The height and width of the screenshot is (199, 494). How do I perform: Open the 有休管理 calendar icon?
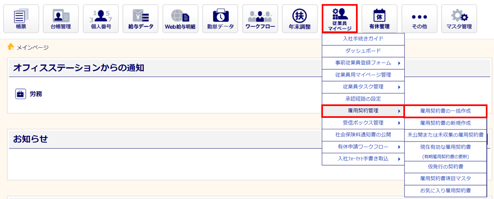pos(379,19)
